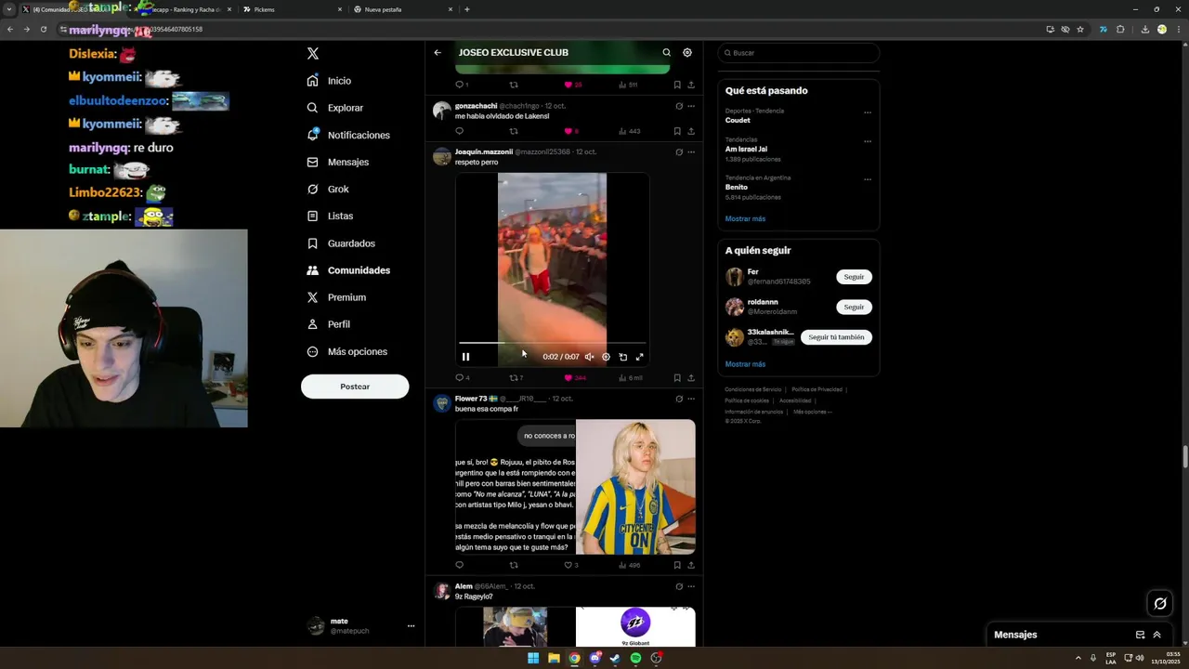Click Mostrar más under Qué está pasando
This screenshot has height=669, width=1189.
coord(745,219)
